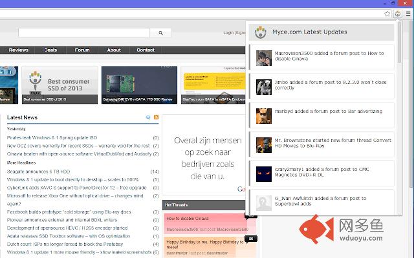Click the 'Myce.com Latest Updates' popup title
Image resolution: width=414 pixels, height=258 pixels.
pyautogui.click(x=309, y=32)
